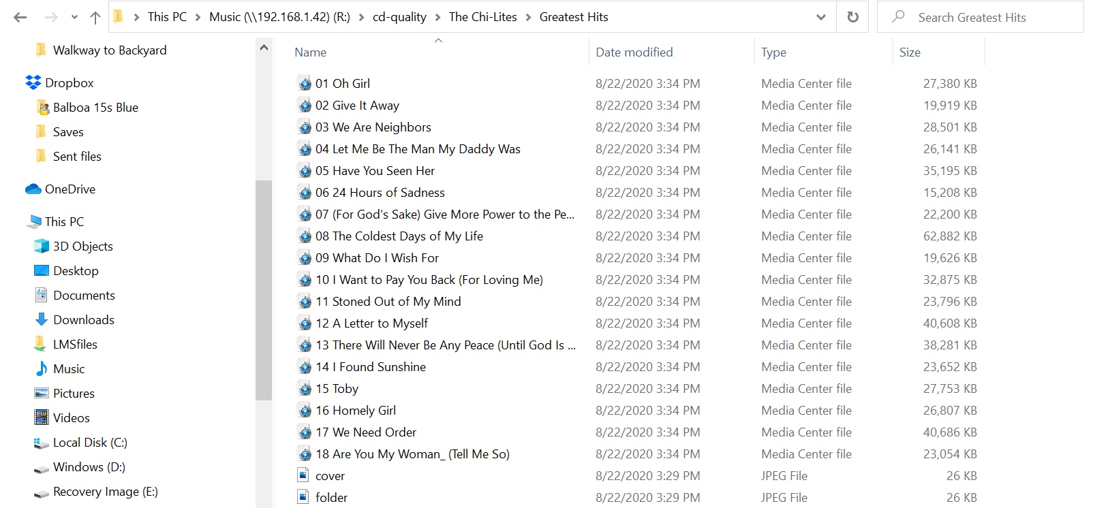The height and width of the screenshot is (508, 1093).
Task: Select 'This PC' in address bar
Action: click(x=167, y=17)
